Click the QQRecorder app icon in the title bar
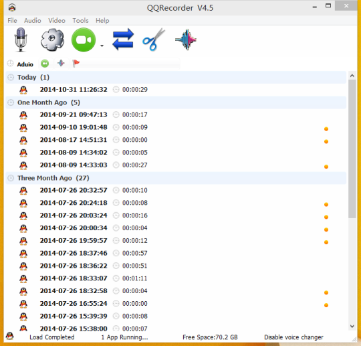361x346 pixels. [12, 7]
